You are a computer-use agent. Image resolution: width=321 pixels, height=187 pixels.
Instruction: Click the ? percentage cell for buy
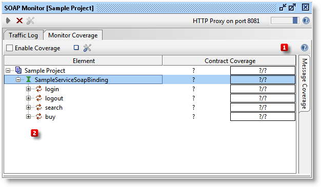pos(193,116)
